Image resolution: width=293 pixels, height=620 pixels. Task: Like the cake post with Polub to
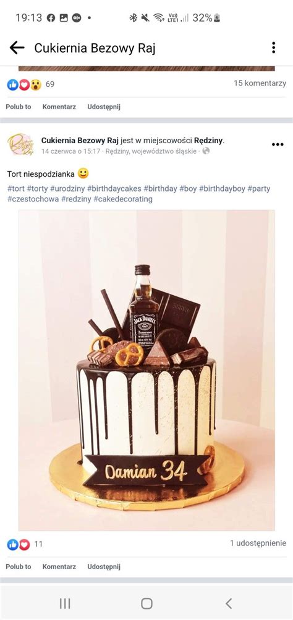(19, 567)
